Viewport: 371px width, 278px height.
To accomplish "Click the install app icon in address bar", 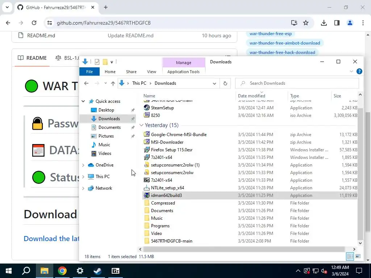I will tap(294, 23).
